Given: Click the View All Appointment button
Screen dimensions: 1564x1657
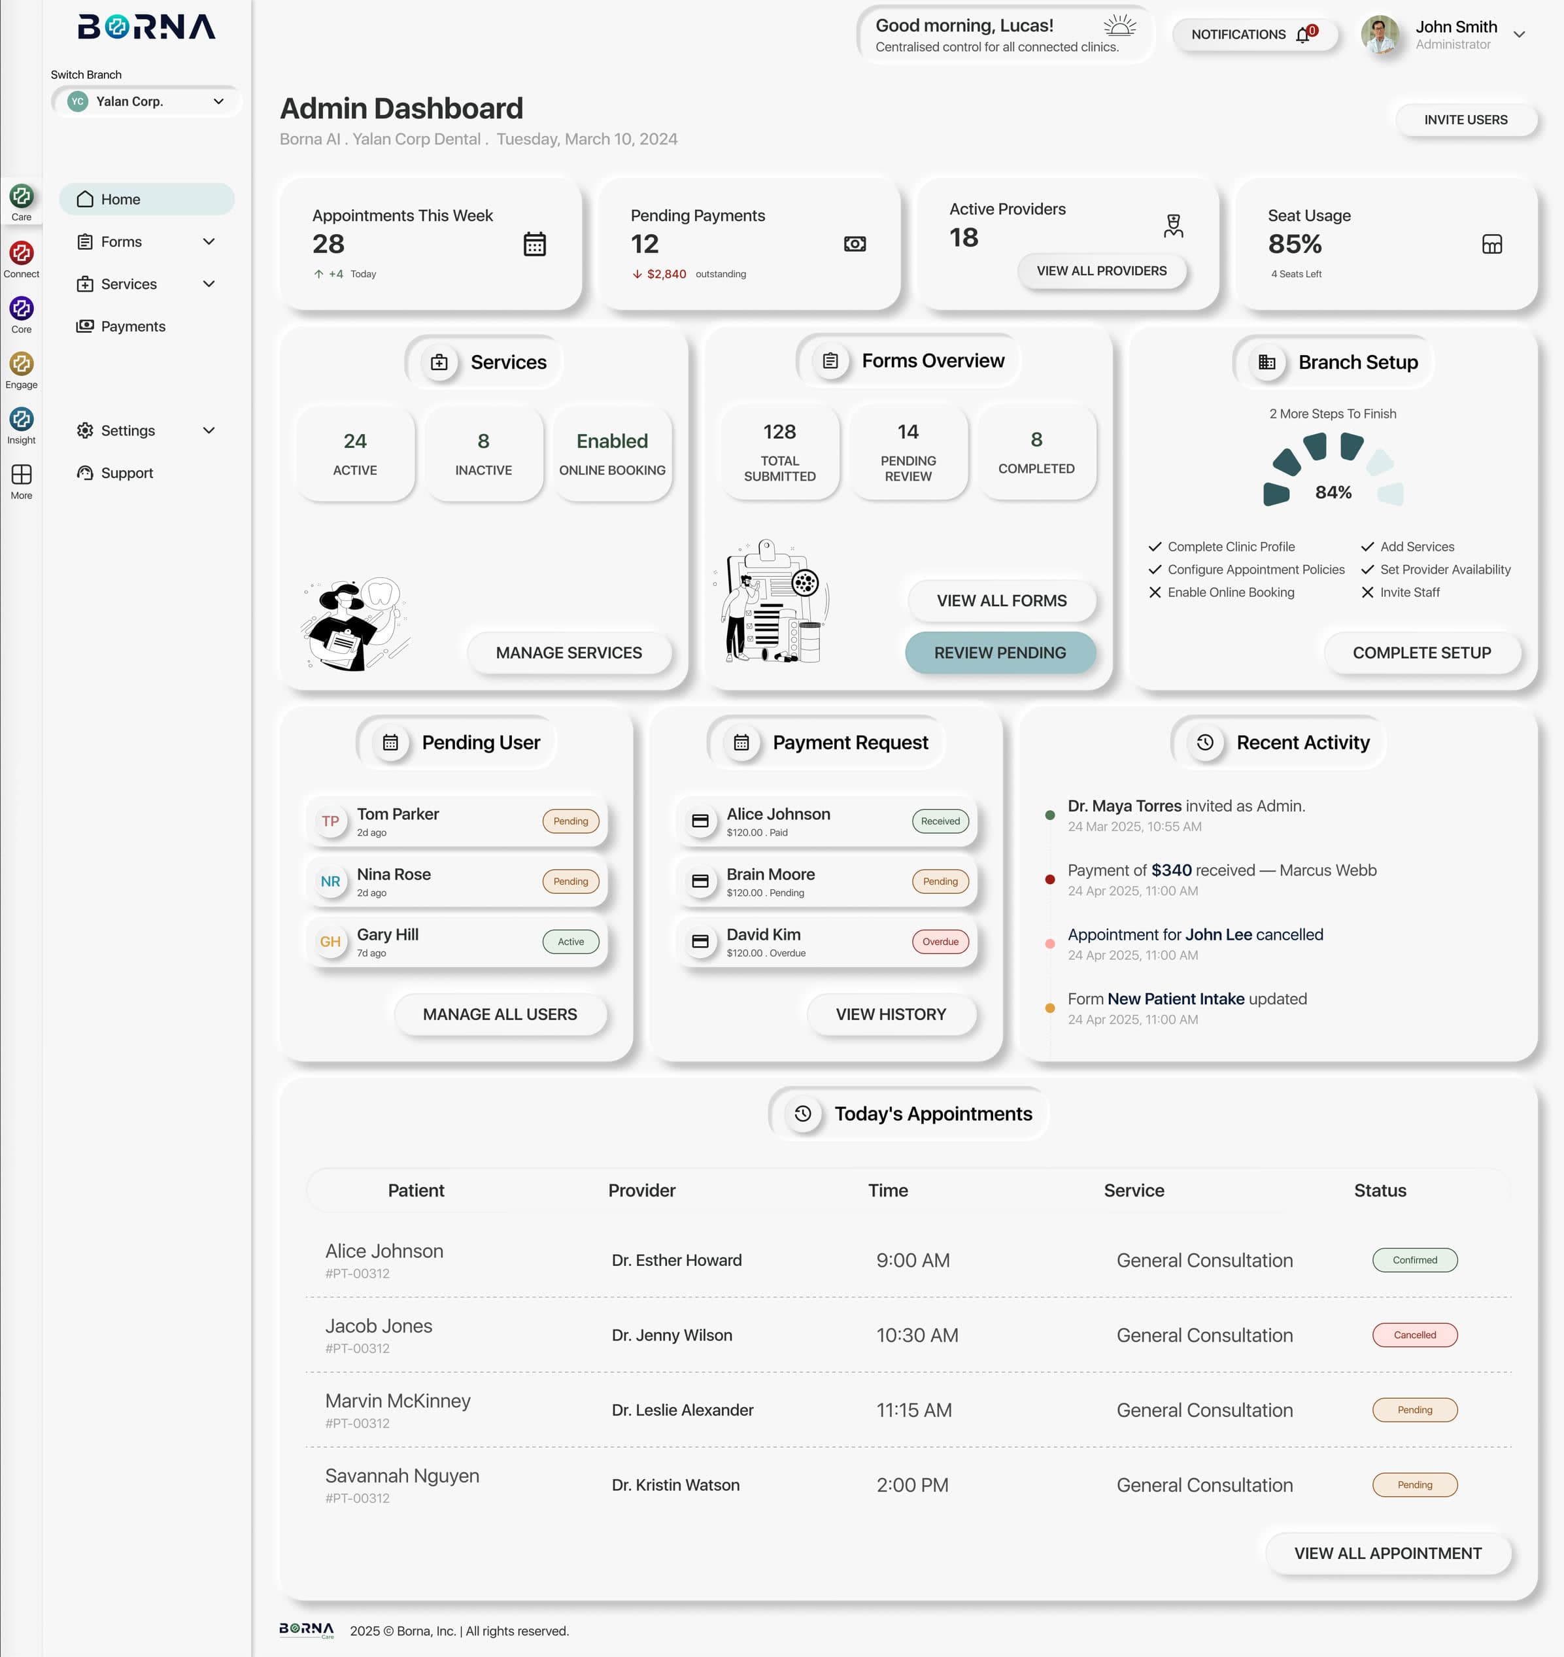Looking at the screenshot, I should click(x=1387, y=1554).
